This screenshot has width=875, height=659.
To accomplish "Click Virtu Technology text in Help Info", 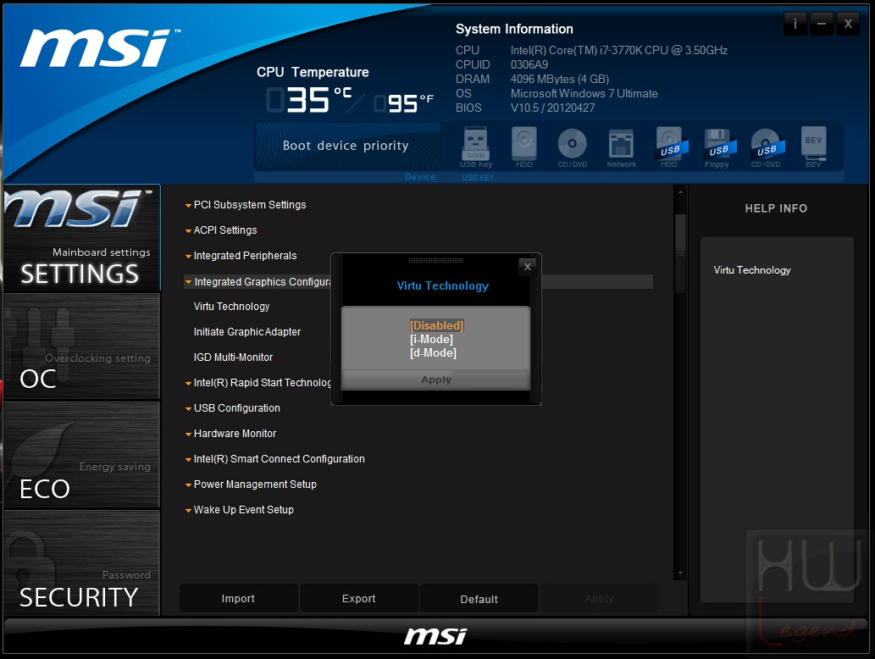I will [752, 270].
